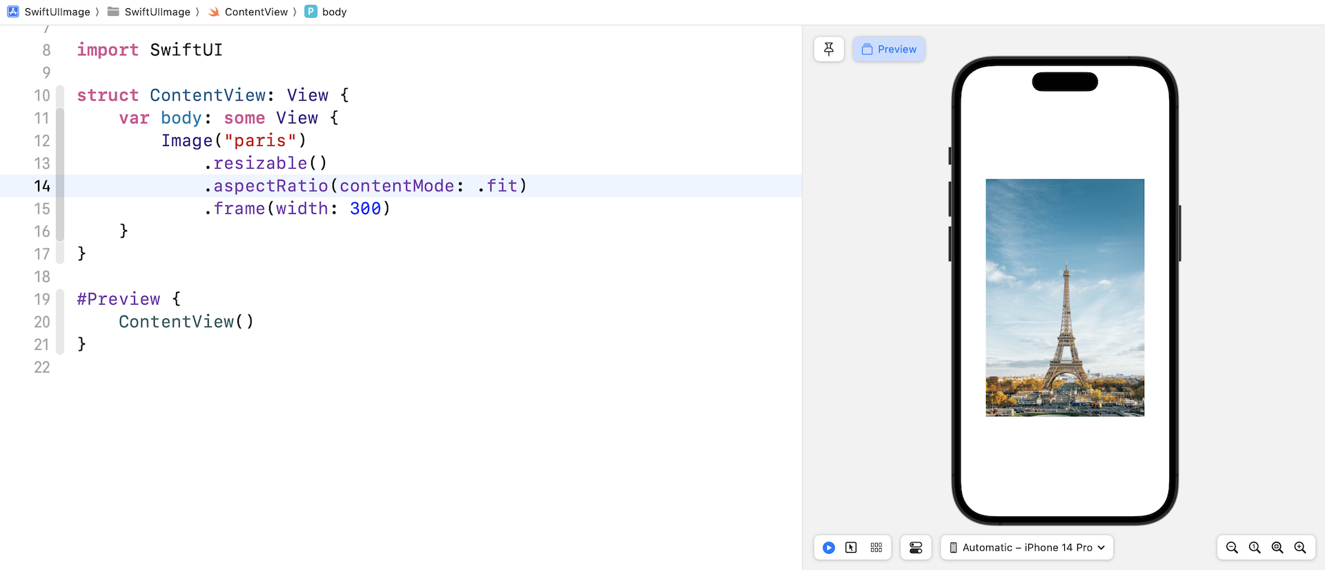Click the 'var body: some View {' line

(x=229, y=118)
